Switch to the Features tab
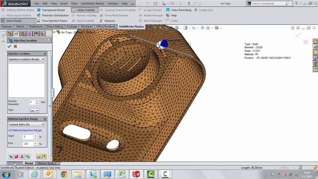 (x=7, y=26)
